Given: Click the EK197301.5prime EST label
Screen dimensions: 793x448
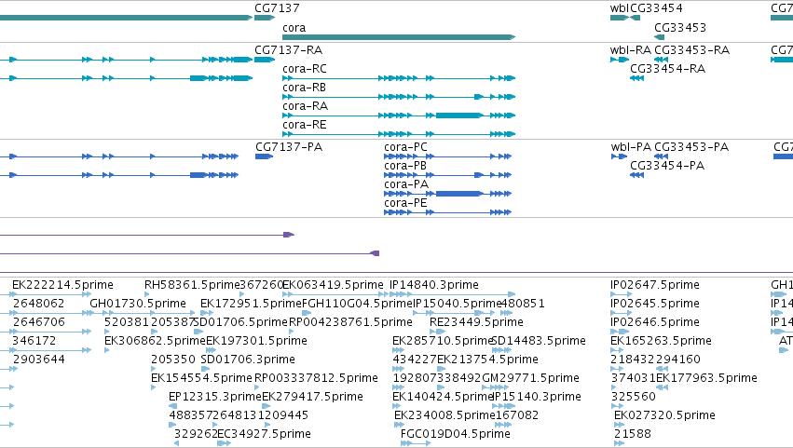Looking at the screenshot, I should point(256,341).
